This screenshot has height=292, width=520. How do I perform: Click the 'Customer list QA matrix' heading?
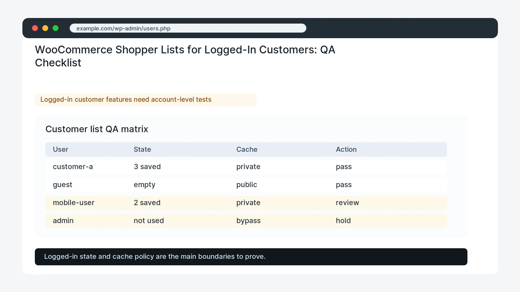[x=97, y=129]
